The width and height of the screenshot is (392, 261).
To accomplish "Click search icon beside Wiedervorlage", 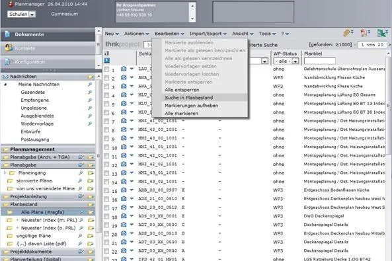I will (x=90, y=124).
